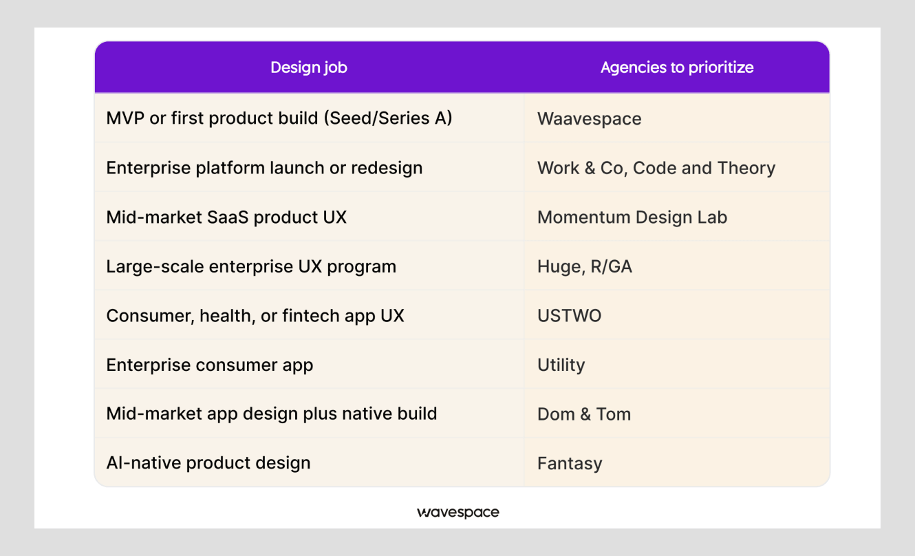This screenshot has height=556, width=915.
Task: Click 'Work & Co, Code and Theory' cell
Action: tap(677, 167)
